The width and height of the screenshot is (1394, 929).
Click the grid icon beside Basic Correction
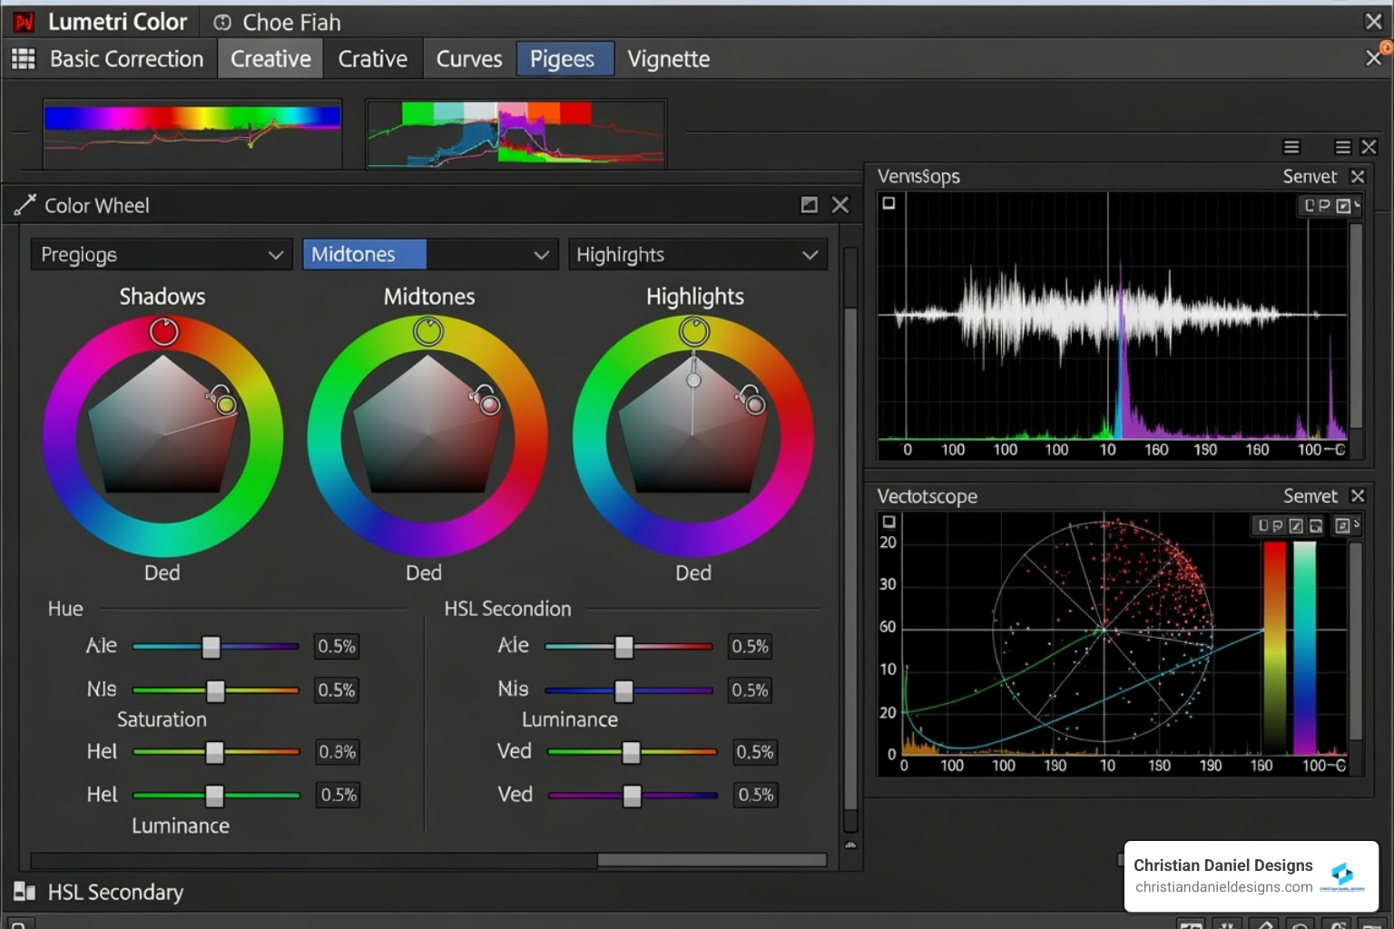pos(24,59)
